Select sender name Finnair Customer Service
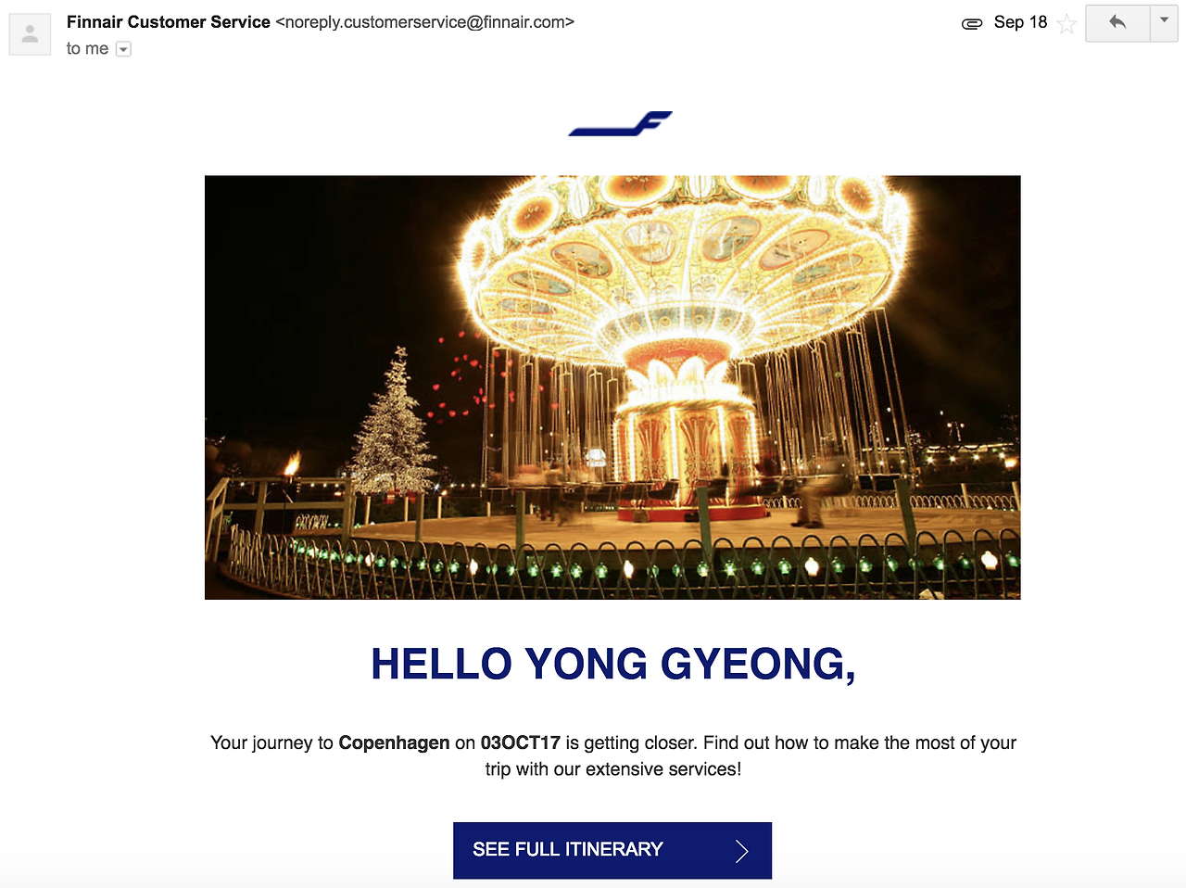 click(x=169, y=21)
